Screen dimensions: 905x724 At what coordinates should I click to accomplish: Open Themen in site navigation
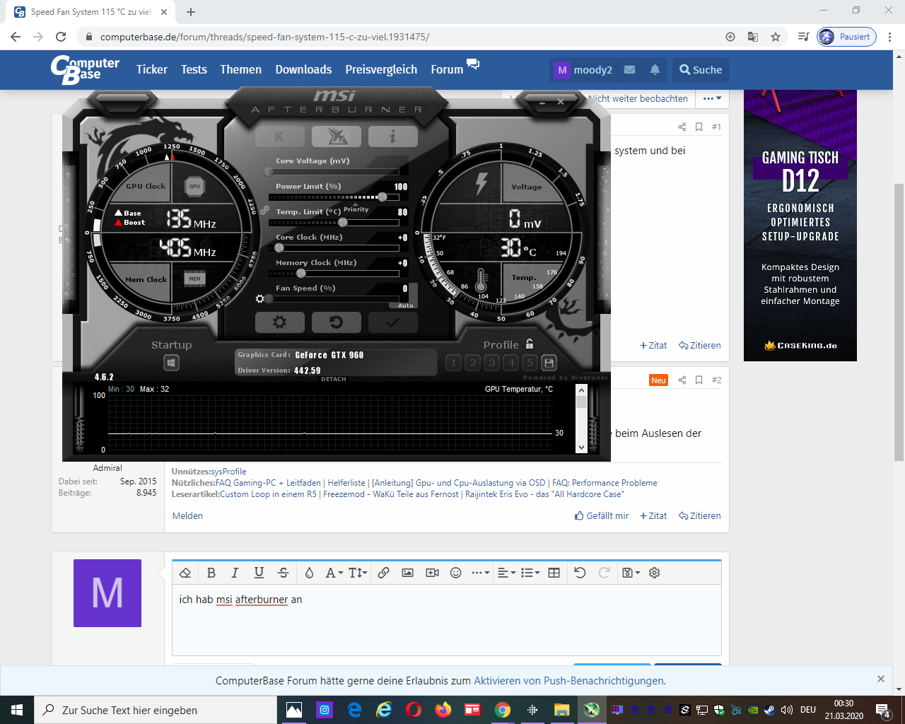[x=240, y=69]
